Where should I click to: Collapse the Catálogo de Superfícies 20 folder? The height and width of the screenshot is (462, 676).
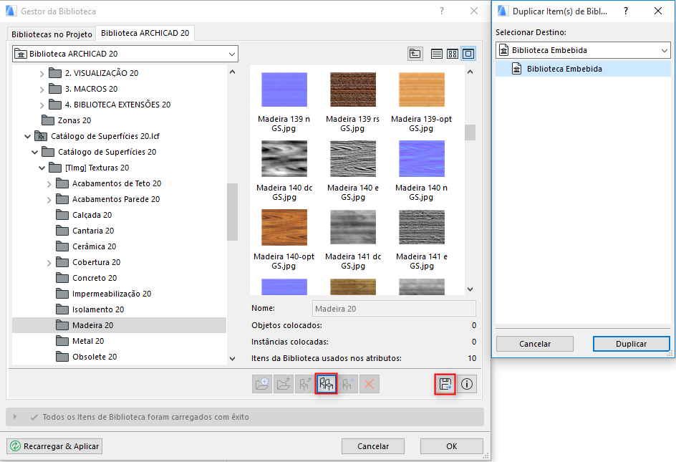(x=35, y=152)
